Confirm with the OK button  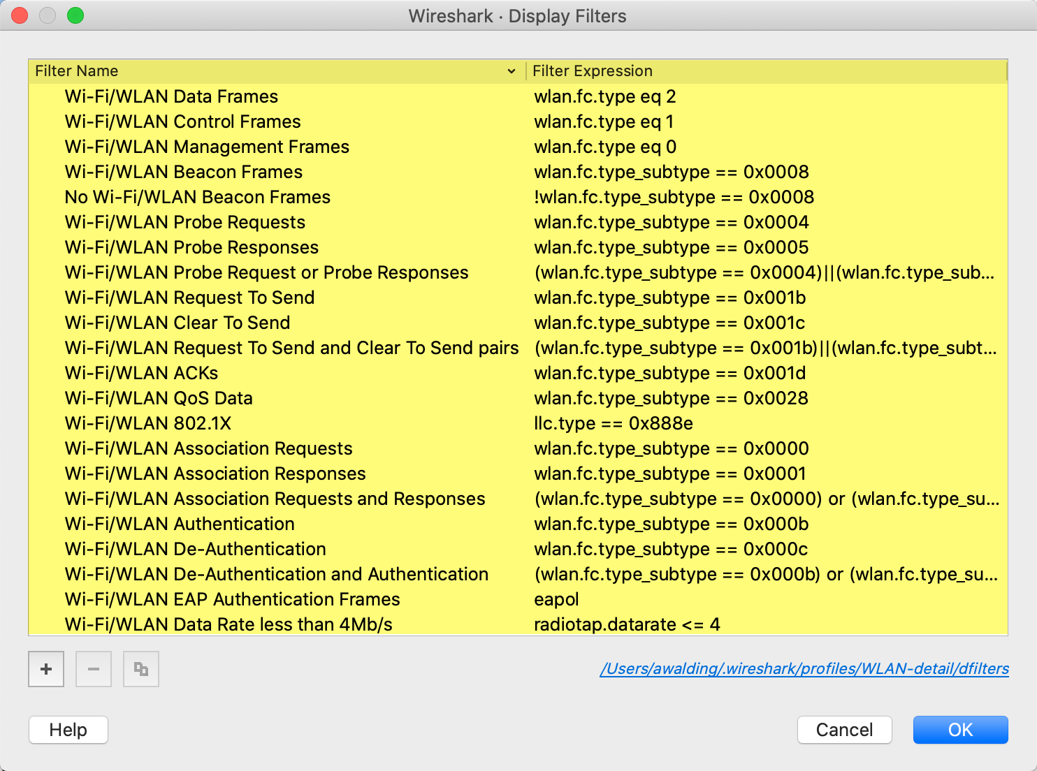(x=960, y=730)
